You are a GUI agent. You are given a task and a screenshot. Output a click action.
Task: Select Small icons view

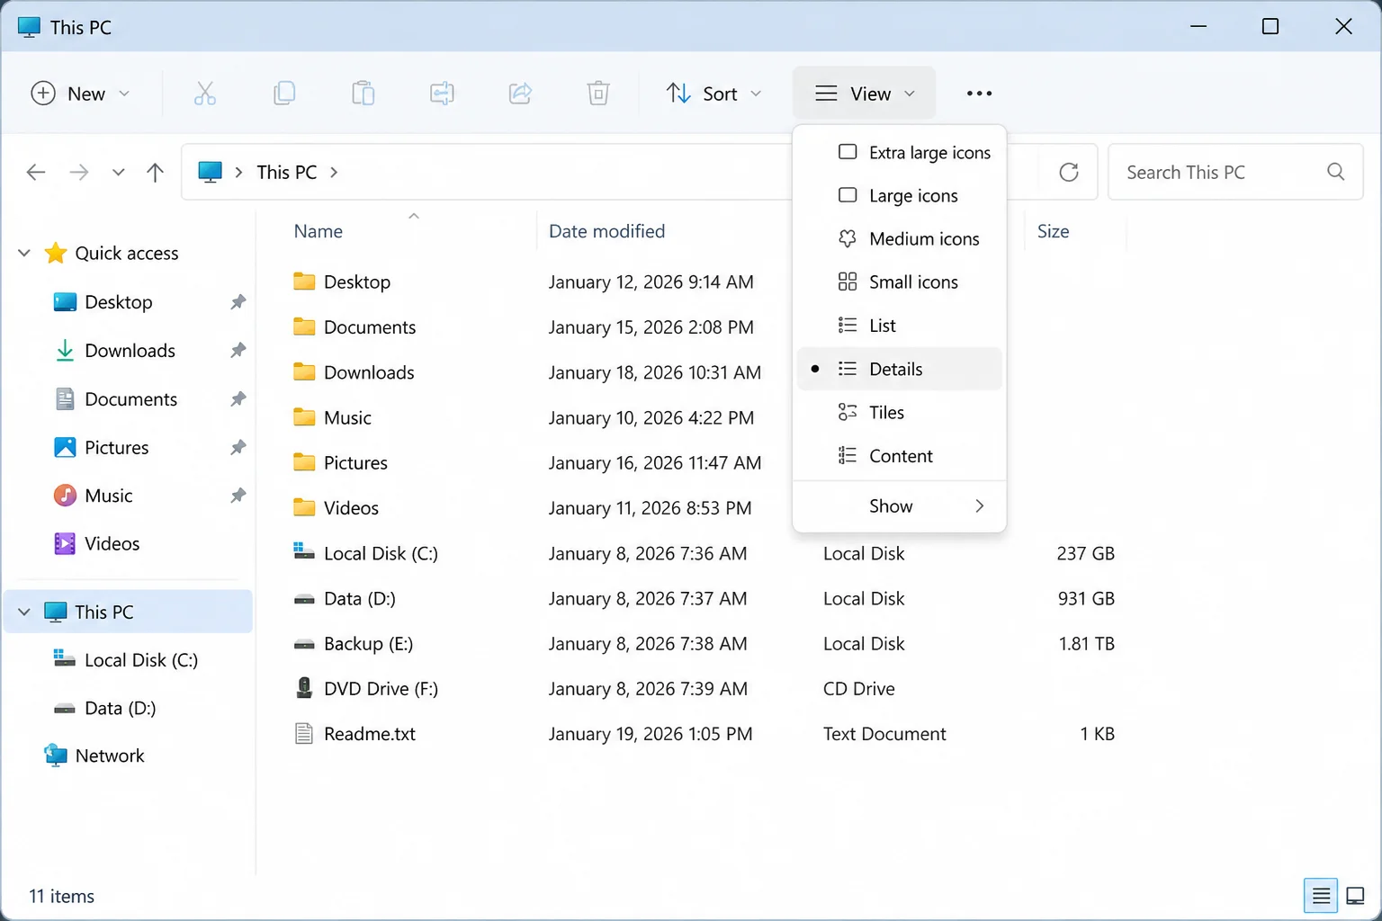900,282
